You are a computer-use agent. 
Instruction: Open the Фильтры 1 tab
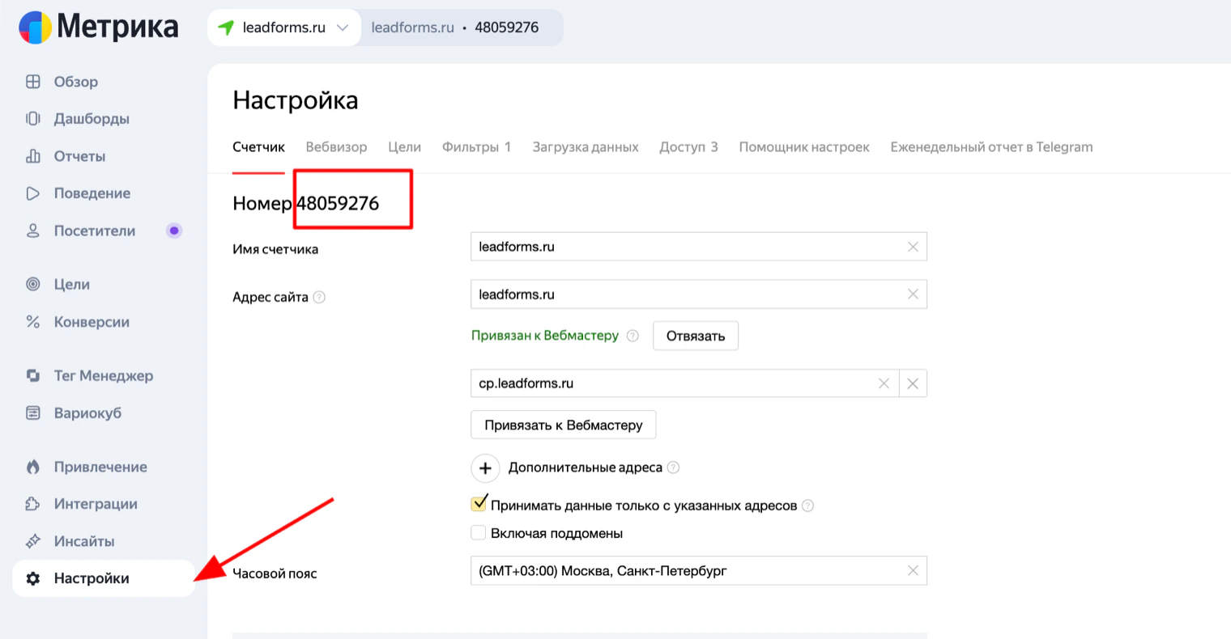[x=476, y=147]
